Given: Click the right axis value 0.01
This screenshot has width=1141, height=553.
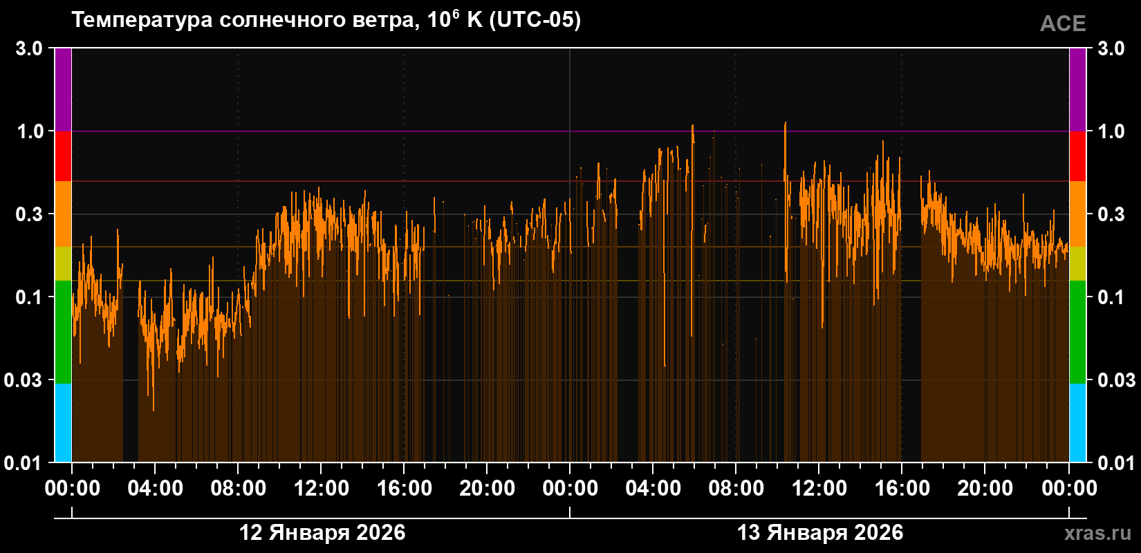Looking at the screenshot, I should 1117,462.
